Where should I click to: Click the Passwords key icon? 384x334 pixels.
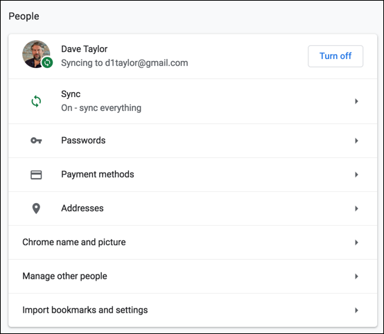36,141
